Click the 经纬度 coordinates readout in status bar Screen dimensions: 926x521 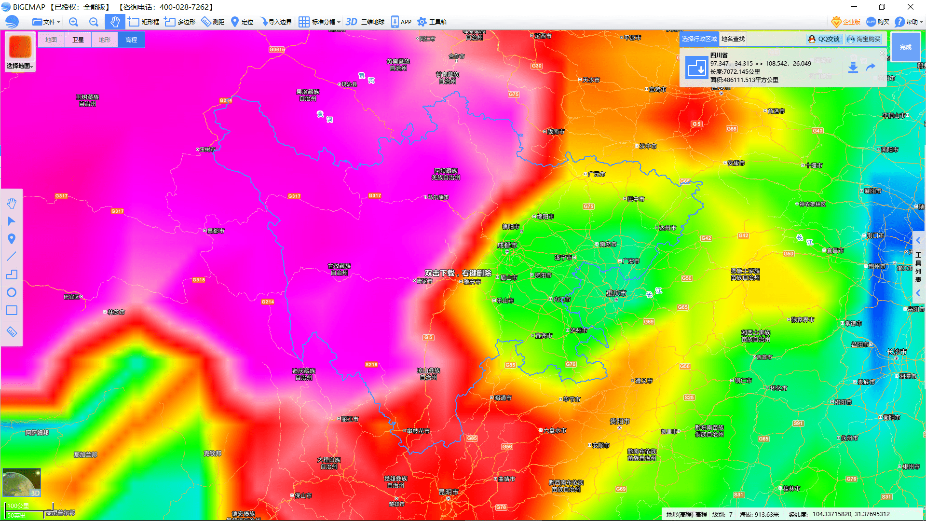click(839, 514)
